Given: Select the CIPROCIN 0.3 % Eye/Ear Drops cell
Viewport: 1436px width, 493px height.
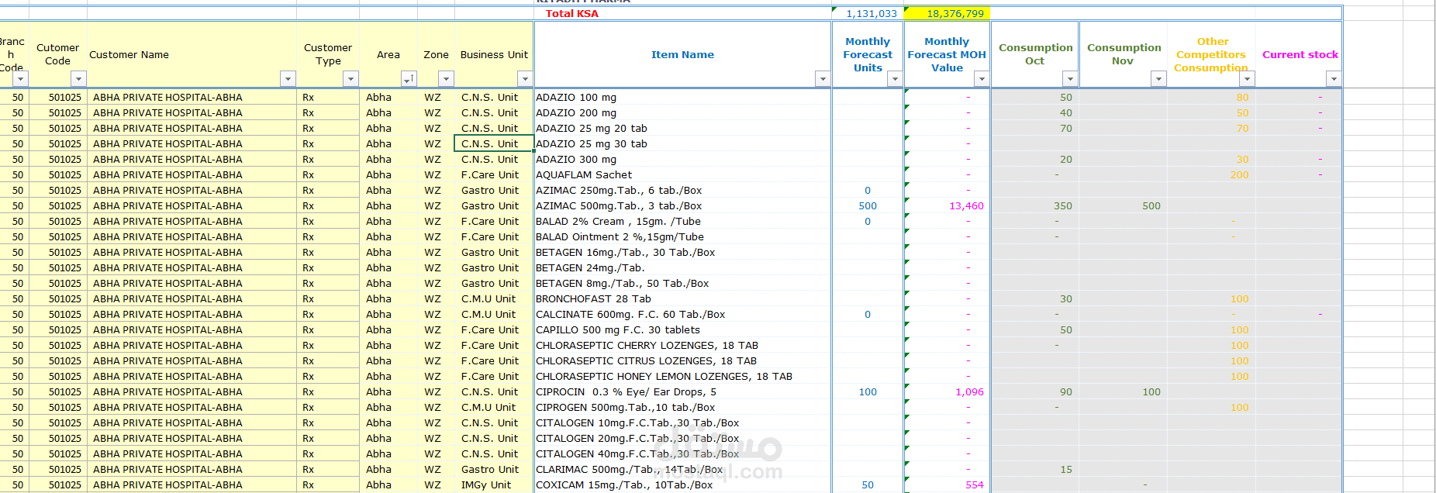Looking at the screenshot, I should (683, 392).
